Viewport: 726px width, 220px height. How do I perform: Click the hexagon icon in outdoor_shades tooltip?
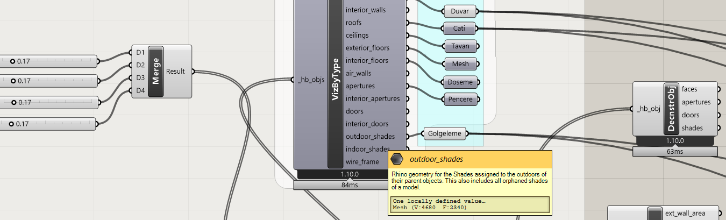point(397,159)
